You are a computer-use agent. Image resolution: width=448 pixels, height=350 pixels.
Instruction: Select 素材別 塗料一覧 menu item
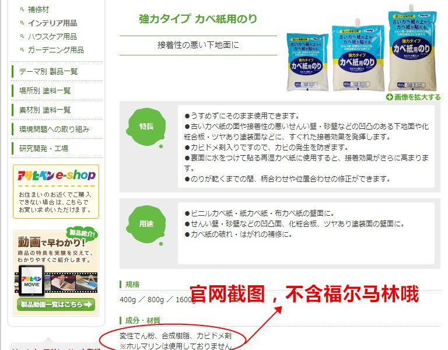[x=45, y=110]
